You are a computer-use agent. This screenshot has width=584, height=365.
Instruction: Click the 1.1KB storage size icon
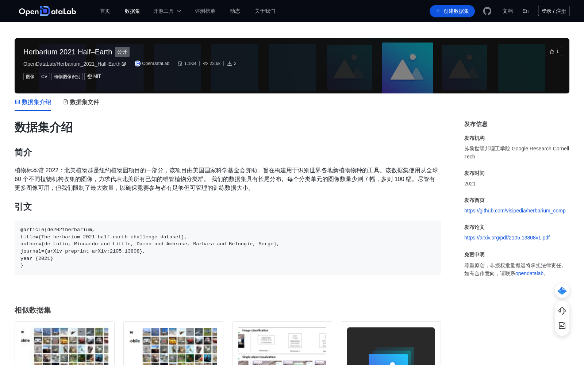[180, 64]
